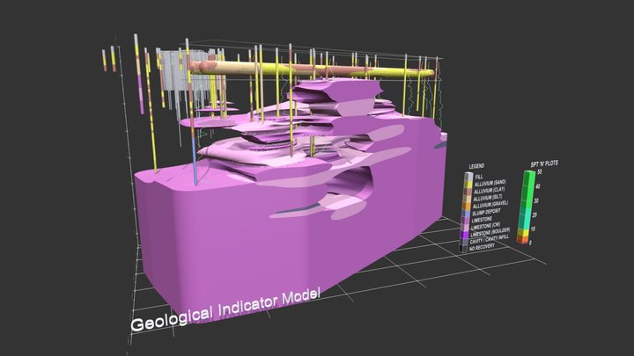The width and height of the screenshot is (634, 356).
Task: Click the SPT scale value '20'
Action: [x=534, y=215]
